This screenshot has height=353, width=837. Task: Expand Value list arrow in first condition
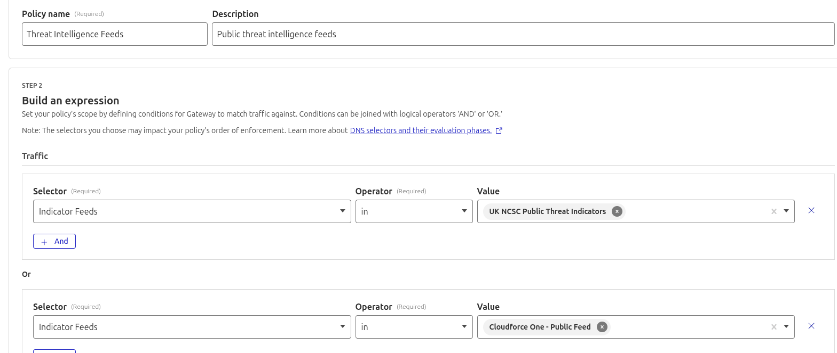coord(786,211)
